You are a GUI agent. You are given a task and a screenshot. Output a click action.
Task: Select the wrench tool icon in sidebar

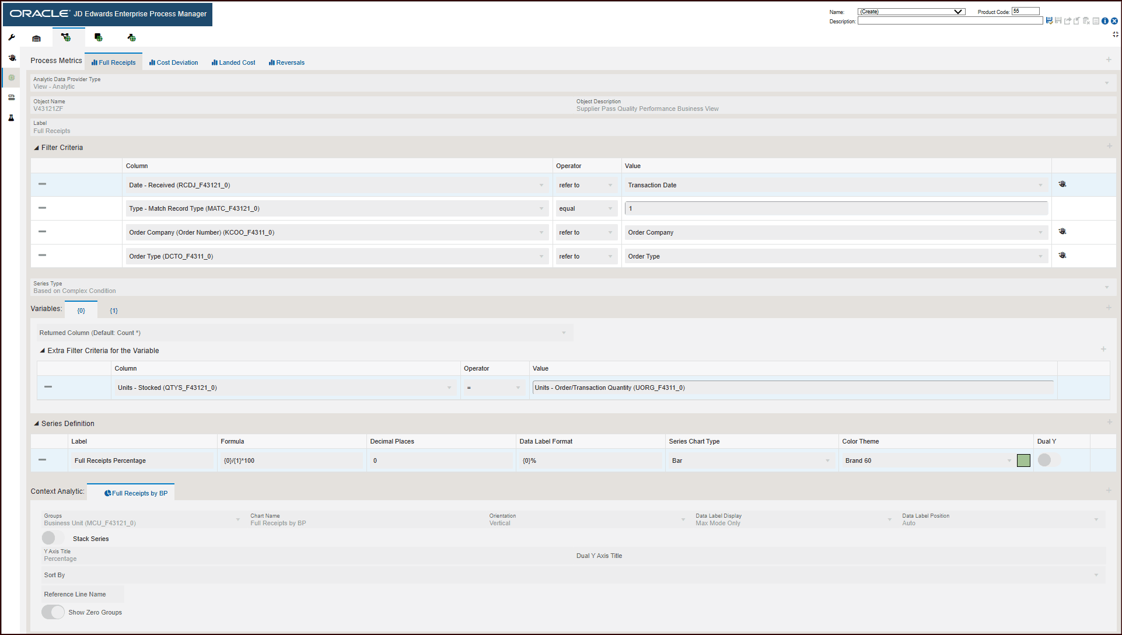[11, 37]
